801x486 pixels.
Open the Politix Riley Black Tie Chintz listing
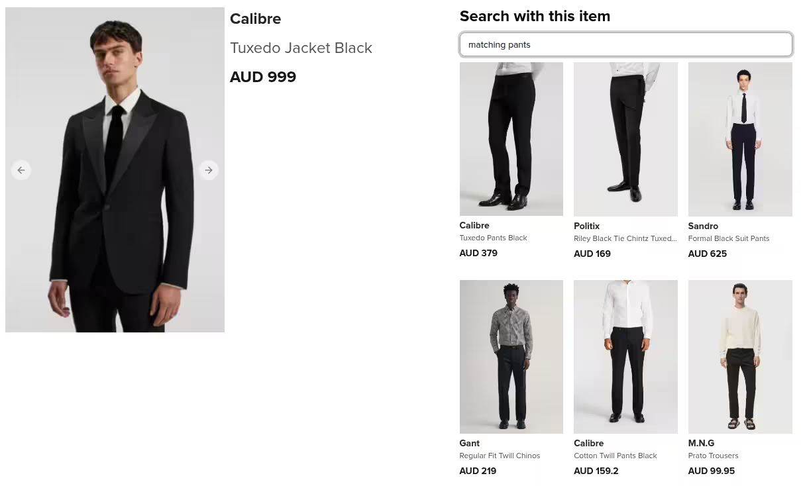click(625, 138)
